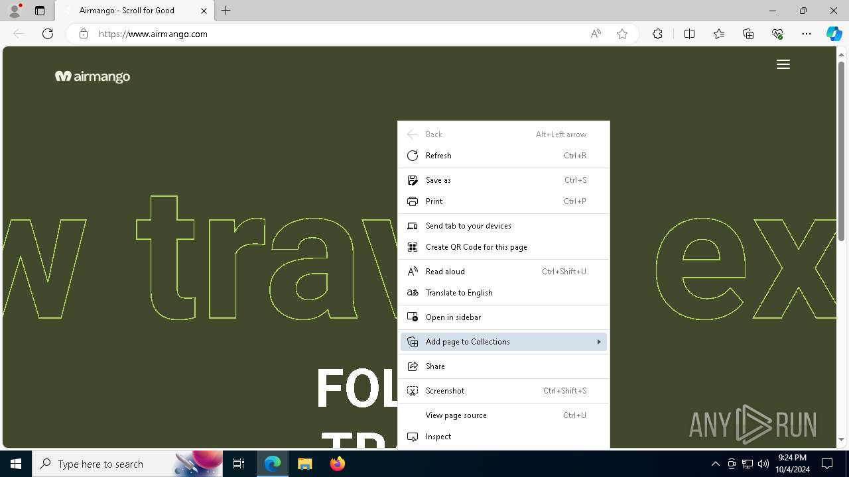Choose Translate to English
Viewport: 849px width, 477px height.
click(503, 293)
